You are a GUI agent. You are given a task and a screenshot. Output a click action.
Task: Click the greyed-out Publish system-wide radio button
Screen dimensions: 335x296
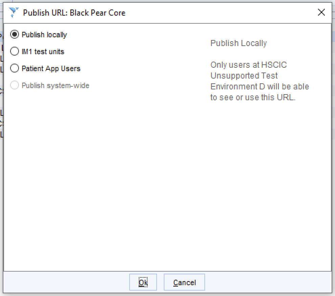[x=15, y=85]
